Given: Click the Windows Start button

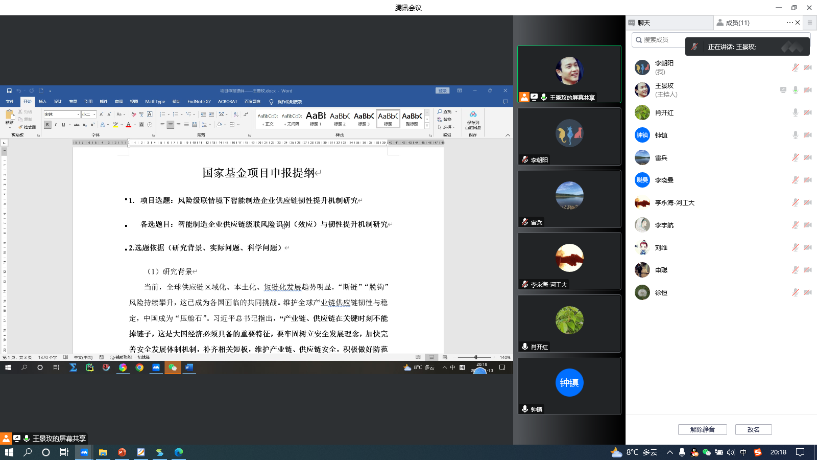Looking at the screenshot, I should 9,452.
